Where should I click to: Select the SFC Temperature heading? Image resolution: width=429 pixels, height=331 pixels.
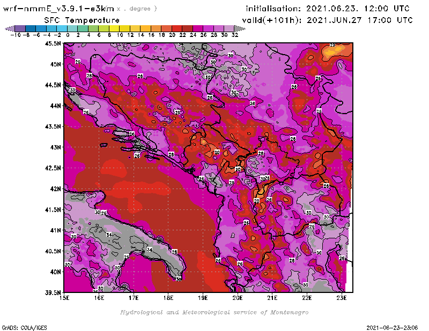click(x=82, y=20)
